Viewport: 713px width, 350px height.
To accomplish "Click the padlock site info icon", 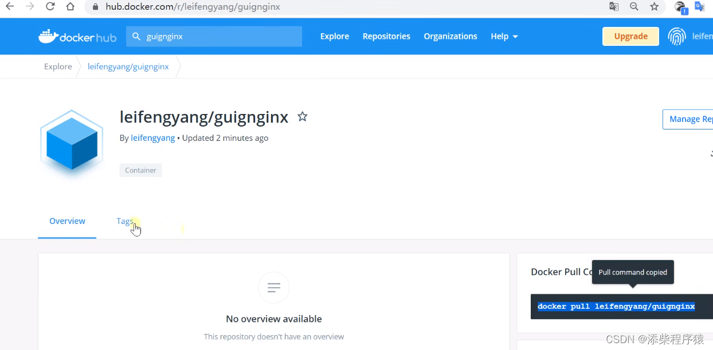I will [x=95, y=7].
